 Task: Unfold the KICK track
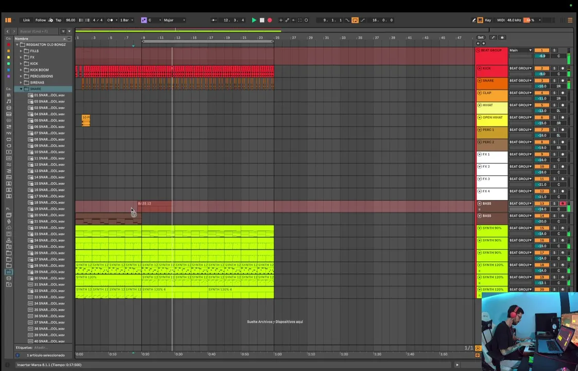click(480, 68)
